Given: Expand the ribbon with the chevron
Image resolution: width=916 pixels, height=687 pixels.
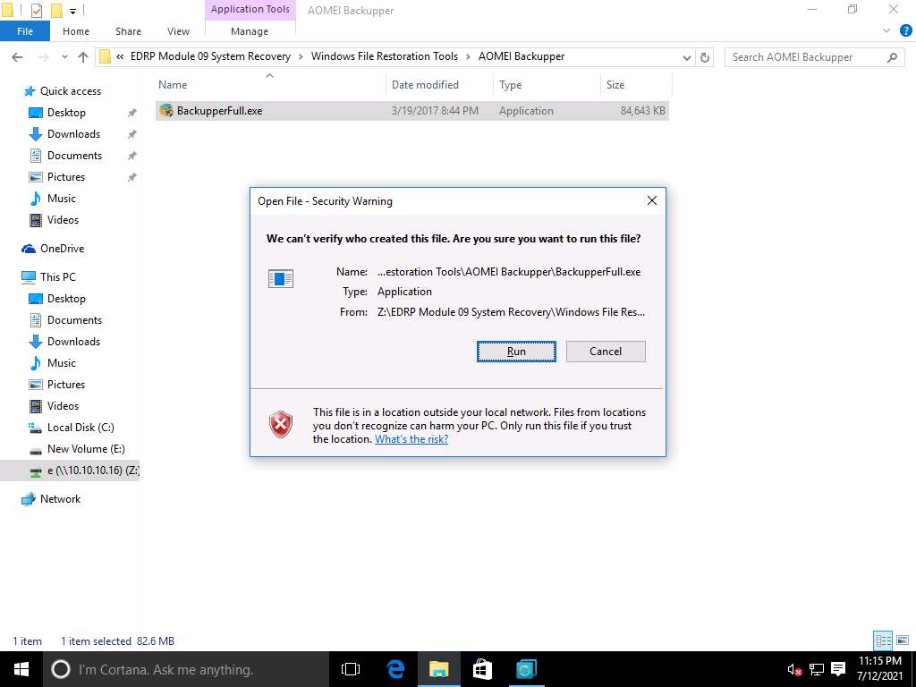Looking at the screenshot, I should pyautogui.click(x=886, y=31).
